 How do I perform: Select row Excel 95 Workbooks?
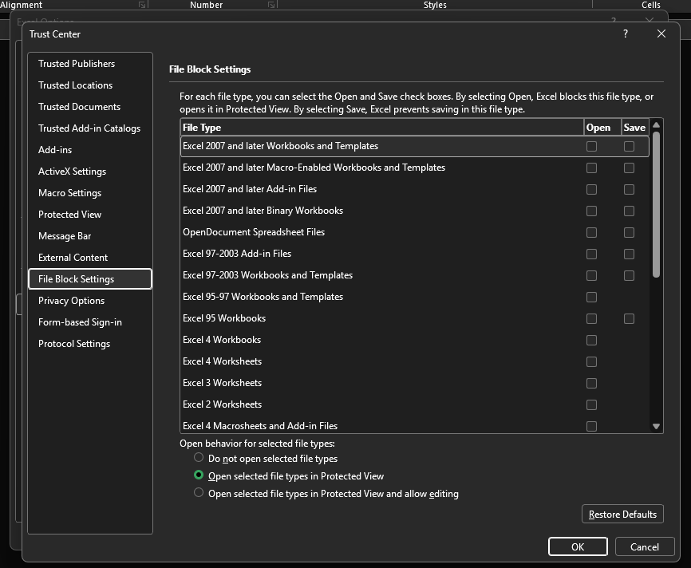coord(415,318)
